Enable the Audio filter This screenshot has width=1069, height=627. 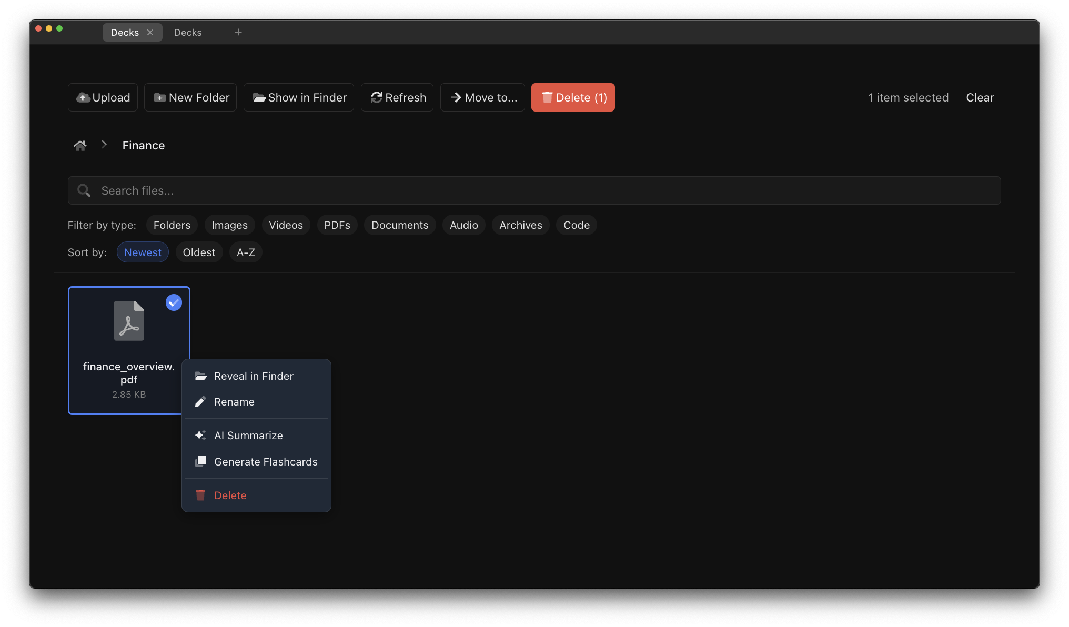[x=463, y=225]
